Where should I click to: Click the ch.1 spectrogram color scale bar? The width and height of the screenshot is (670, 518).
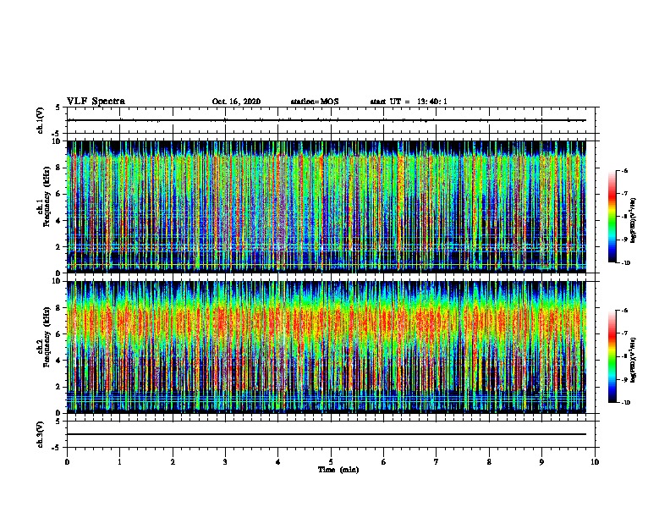point(612,217)
